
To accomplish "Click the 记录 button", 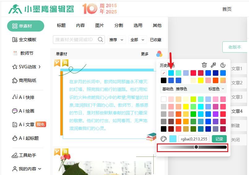I will click(219, 139).
